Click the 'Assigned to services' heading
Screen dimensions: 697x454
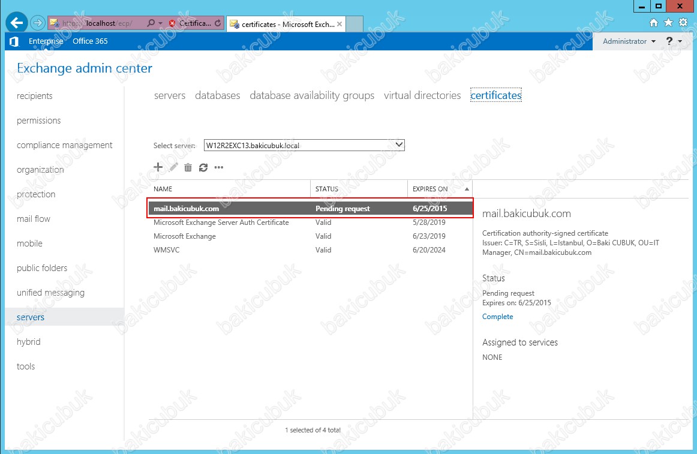coord(520,342)
